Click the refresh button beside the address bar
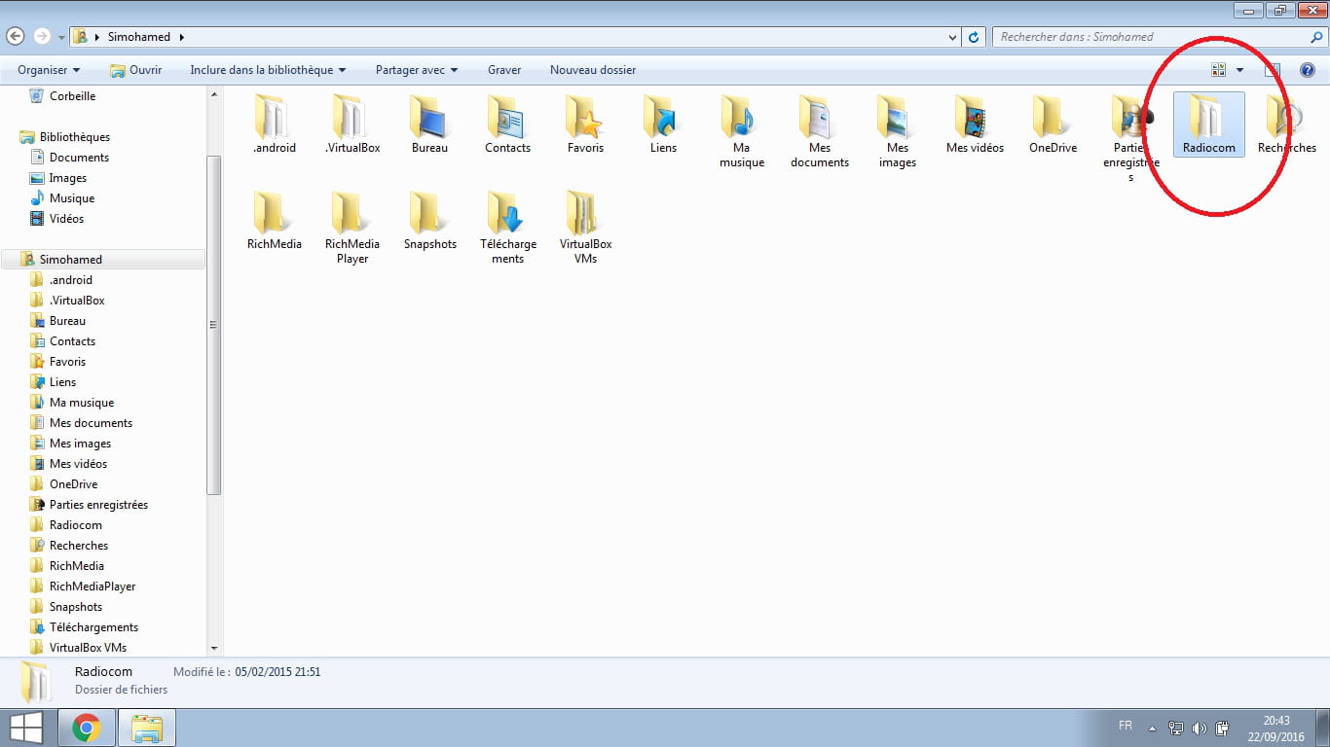This screenshot has height=747, width=1330. click(x=974, y=37)
